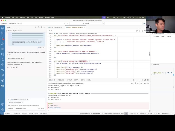Open the Terminal menu in menu bar
Screen dimensions: 175x131
[x=41, y=17]
